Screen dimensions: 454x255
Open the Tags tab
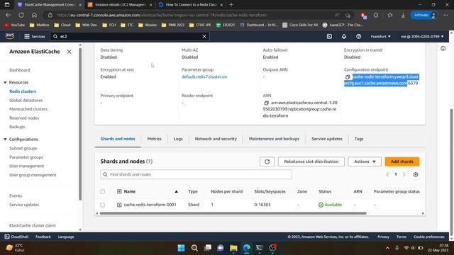[x=359, y=139]
